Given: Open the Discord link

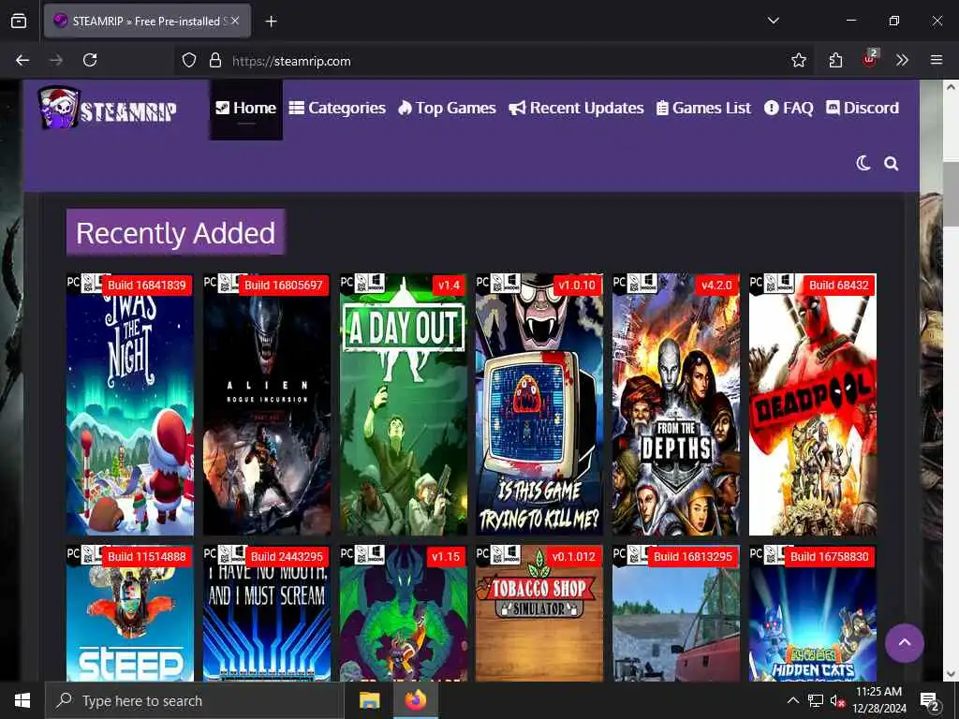Looking at the screenshot, I should [863, 109].
